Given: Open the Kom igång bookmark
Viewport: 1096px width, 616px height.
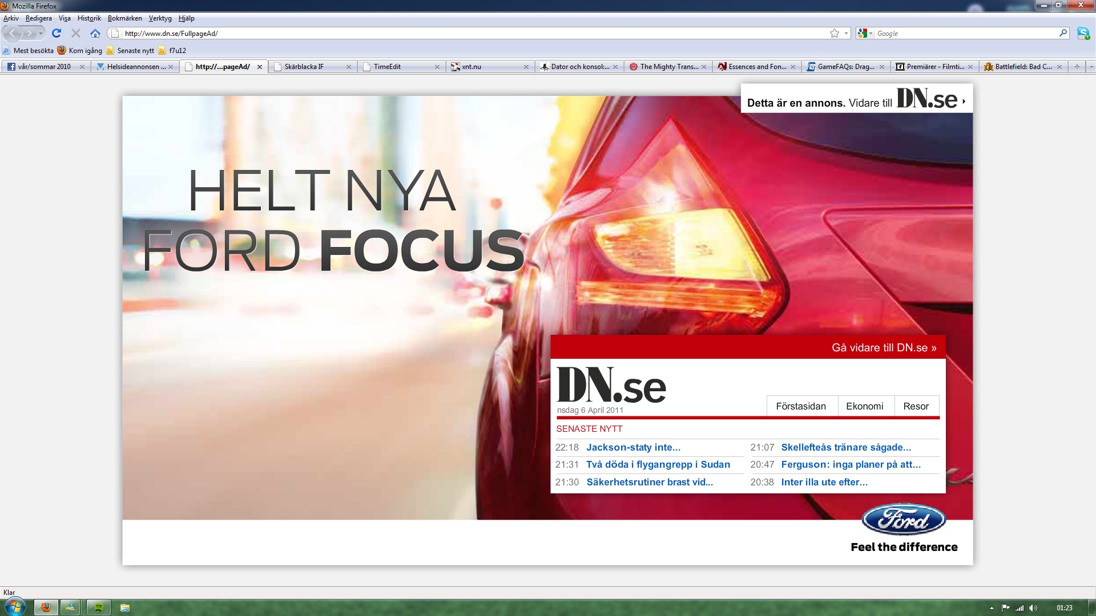Looking at the screenshot, I should pos(80,51).
